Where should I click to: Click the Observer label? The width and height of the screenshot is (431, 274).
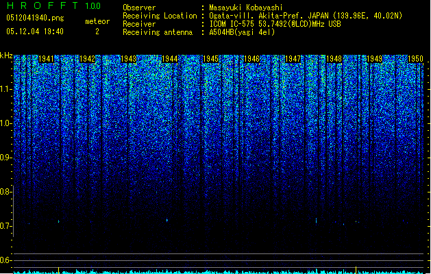[139, 8]
